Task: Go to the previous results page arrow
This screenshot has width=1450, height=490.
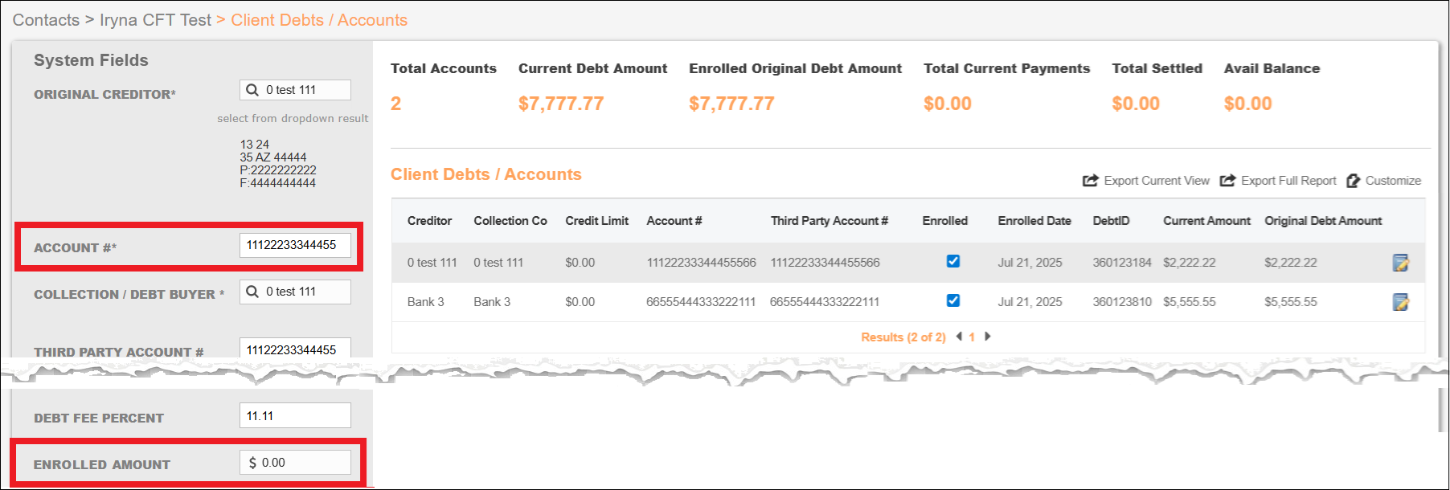Action: point(959,337)
